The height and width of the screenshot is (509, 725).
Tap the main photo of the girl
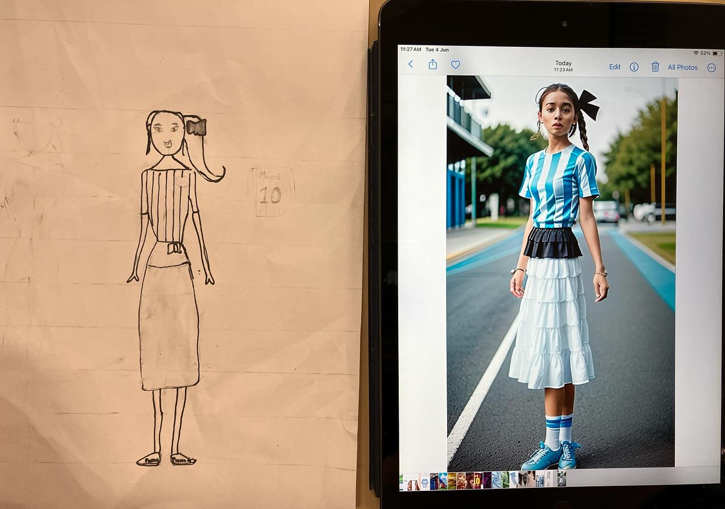561,273
